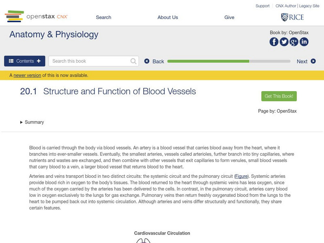324x243 pixels.
Task: Go to About Us
Action: pos(168,17)
